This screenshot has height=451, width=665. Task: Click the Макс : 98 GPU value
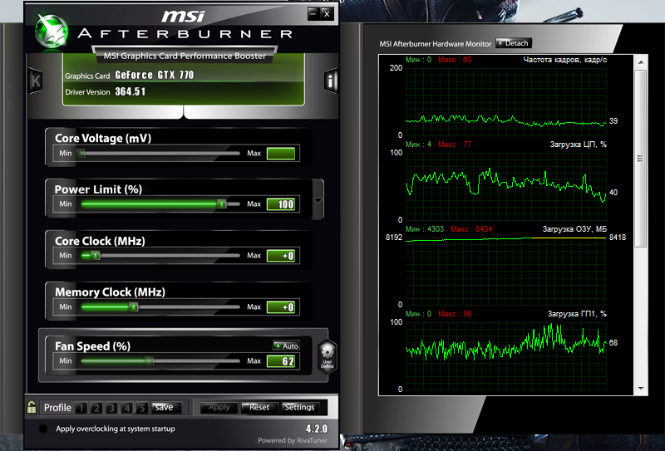point(455,314)
